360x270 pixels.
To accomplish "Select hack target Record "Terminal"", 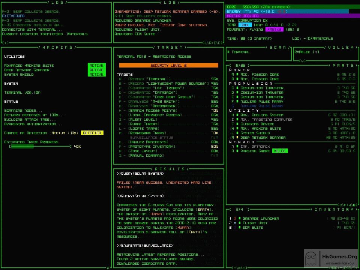I will [x=168, y=79].
